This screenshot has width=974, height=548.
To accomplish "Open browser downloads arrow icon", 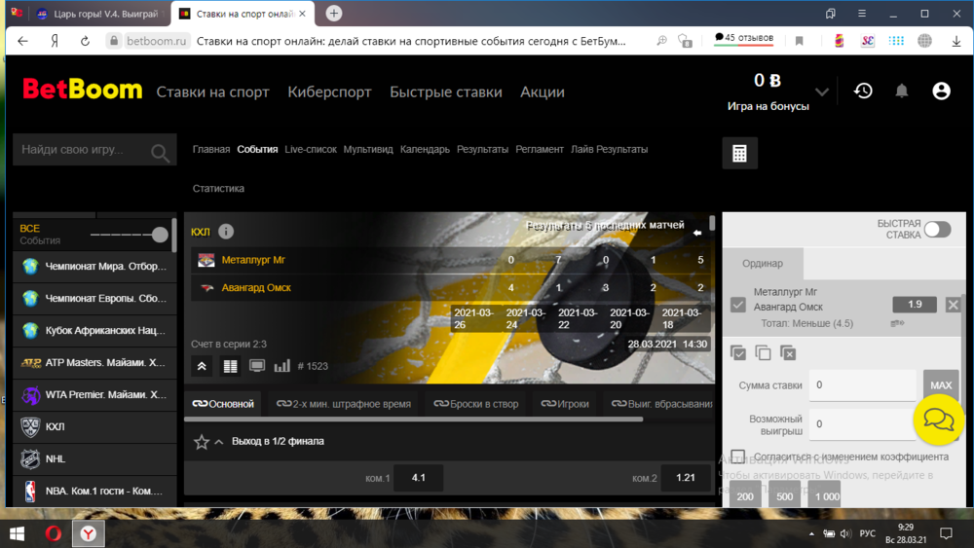I will [x=956, y=41].
